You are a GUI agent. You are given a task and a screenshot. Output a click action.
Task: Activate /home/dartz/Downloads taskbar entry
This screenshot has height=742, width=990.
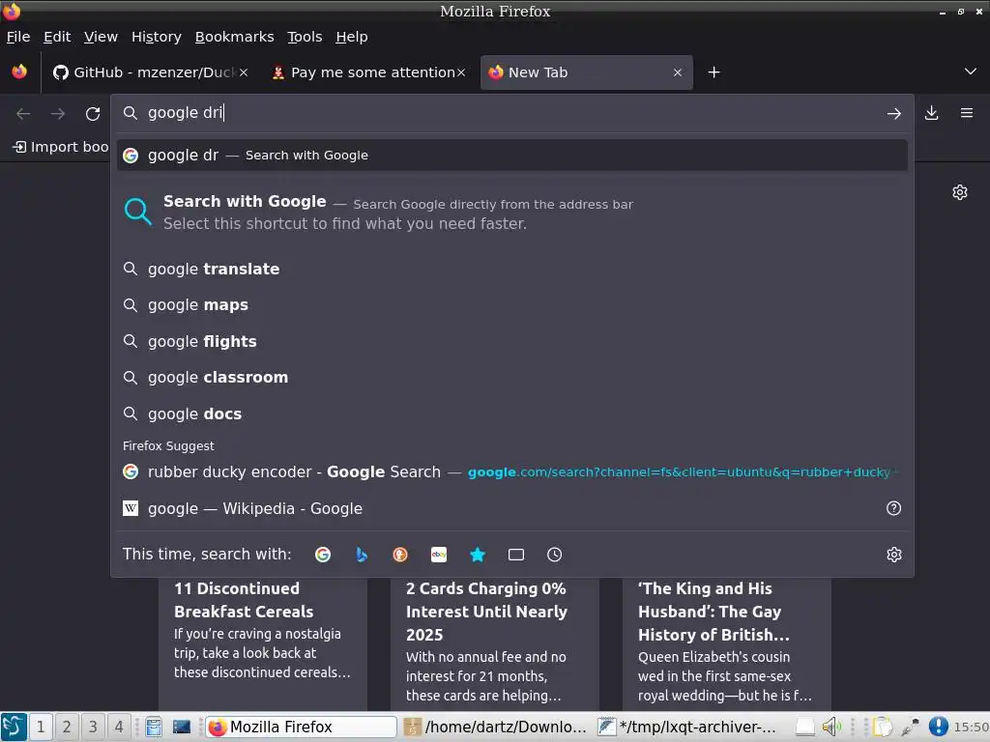pyautogui.click(x=497, y=727)
